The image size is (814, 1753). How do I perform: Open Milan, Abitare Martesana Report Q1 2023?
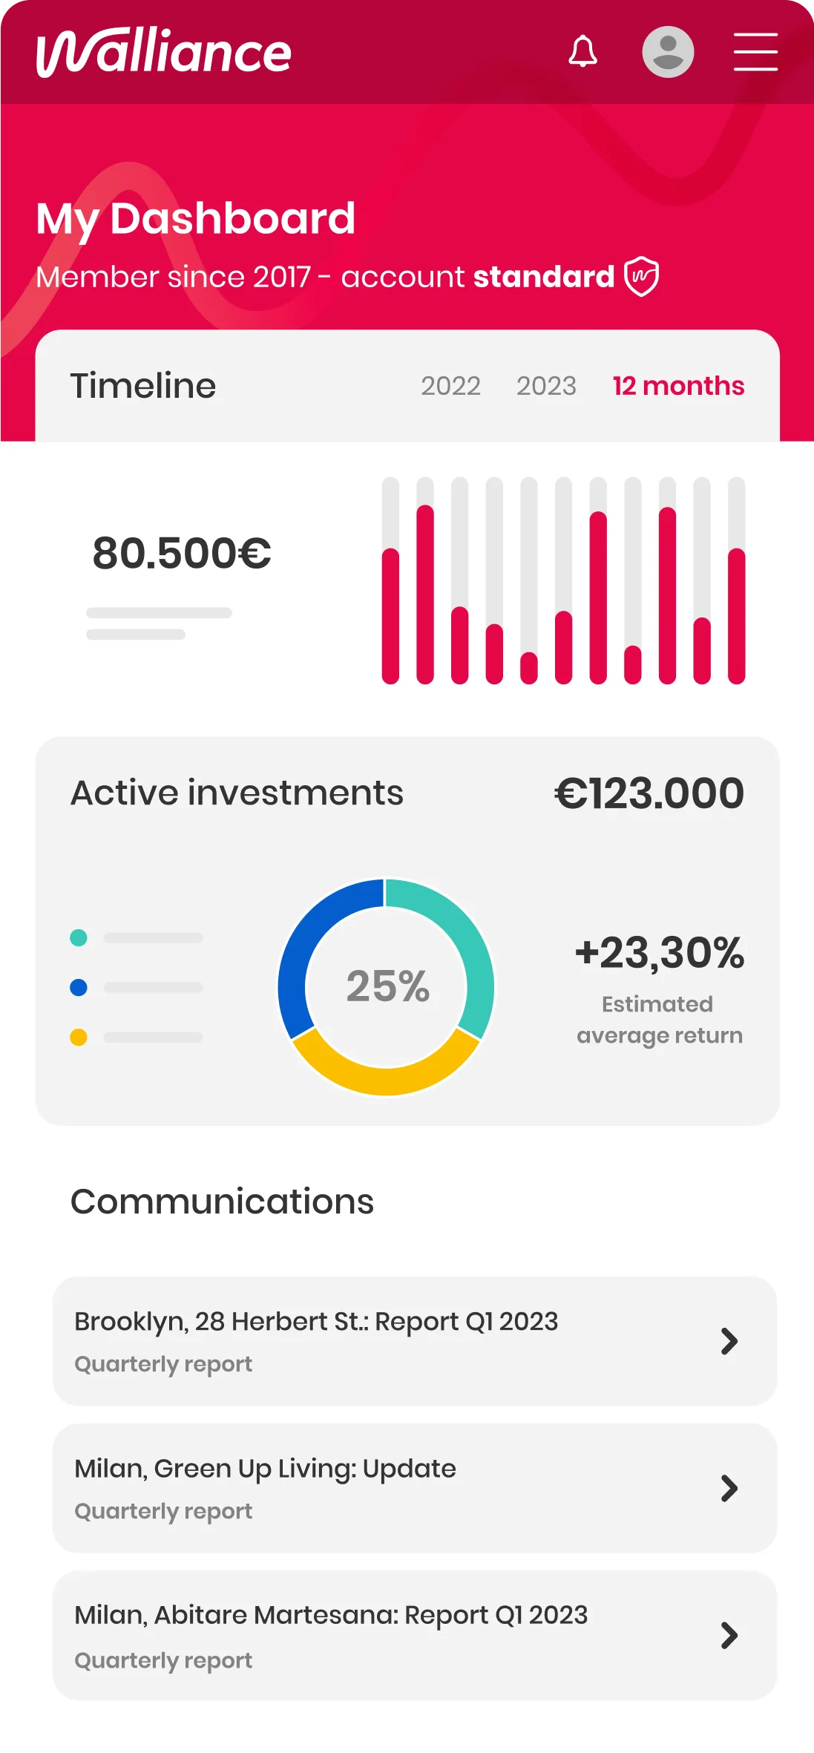(331, 1615)
